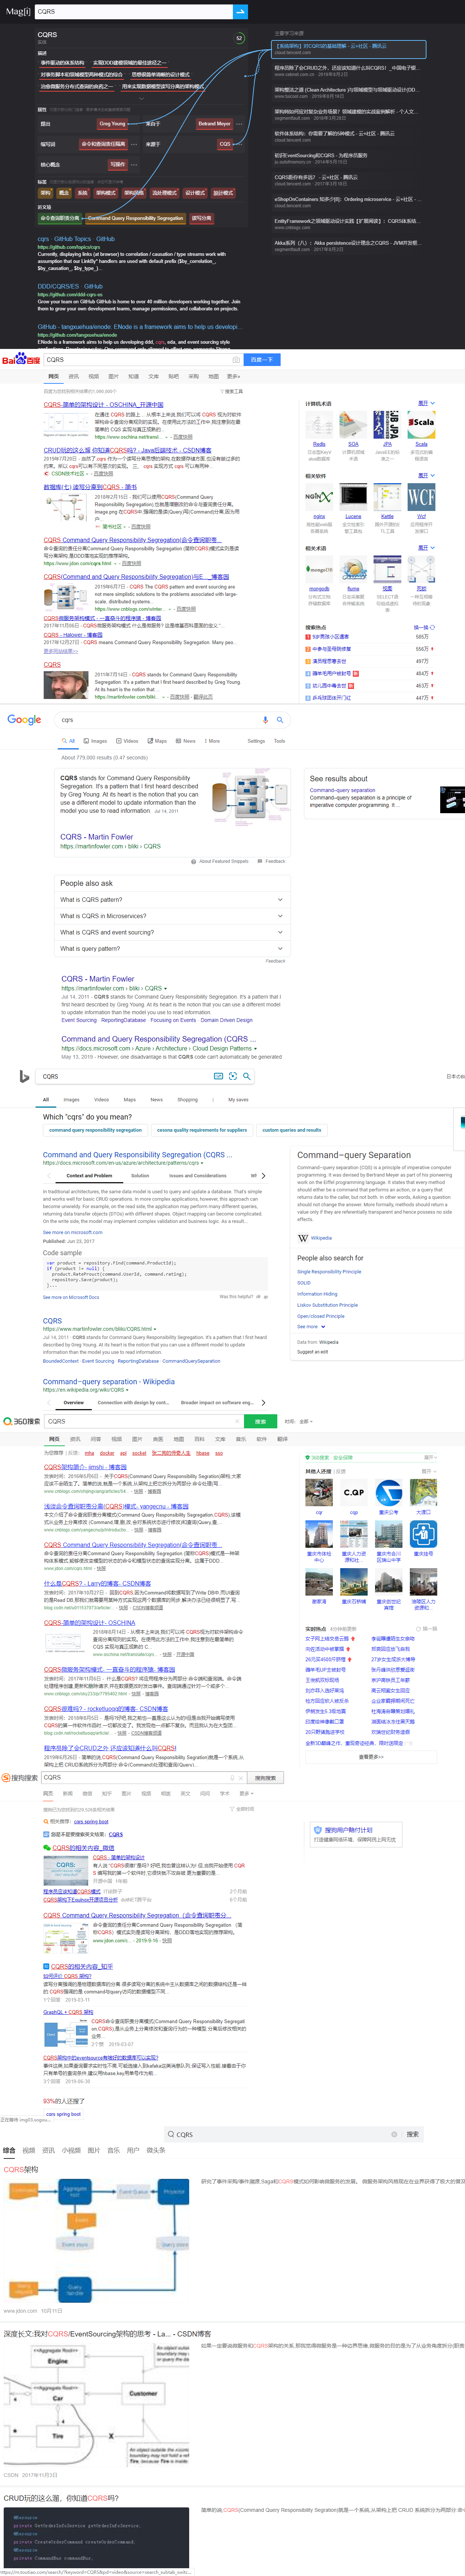Switch to the Bing Shopping tab
The width and height of the screenshot is (465, 2576).
(x=188, y=1100)
